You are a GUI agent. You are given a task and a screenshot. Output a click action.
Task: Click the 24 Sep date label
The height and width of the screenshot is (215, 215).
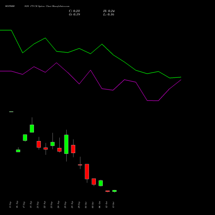click(58, 205)
